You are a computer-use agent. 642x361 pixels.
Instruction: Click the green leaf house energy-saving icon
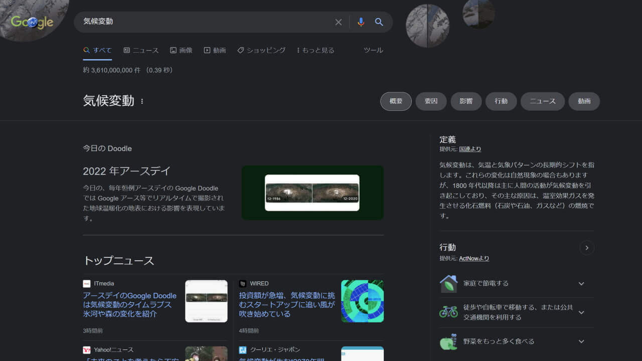[x=450, y=283]
